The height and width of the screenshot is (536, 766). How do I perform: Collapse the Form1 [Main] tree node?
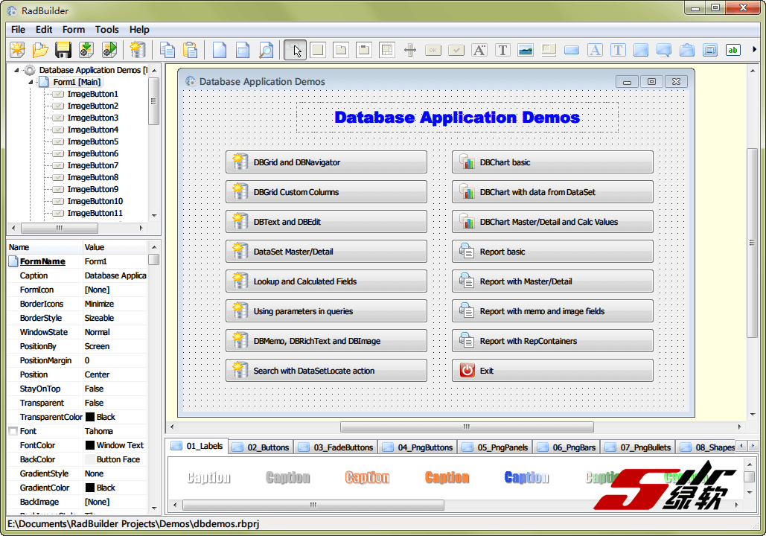click(x=31, y=82)
